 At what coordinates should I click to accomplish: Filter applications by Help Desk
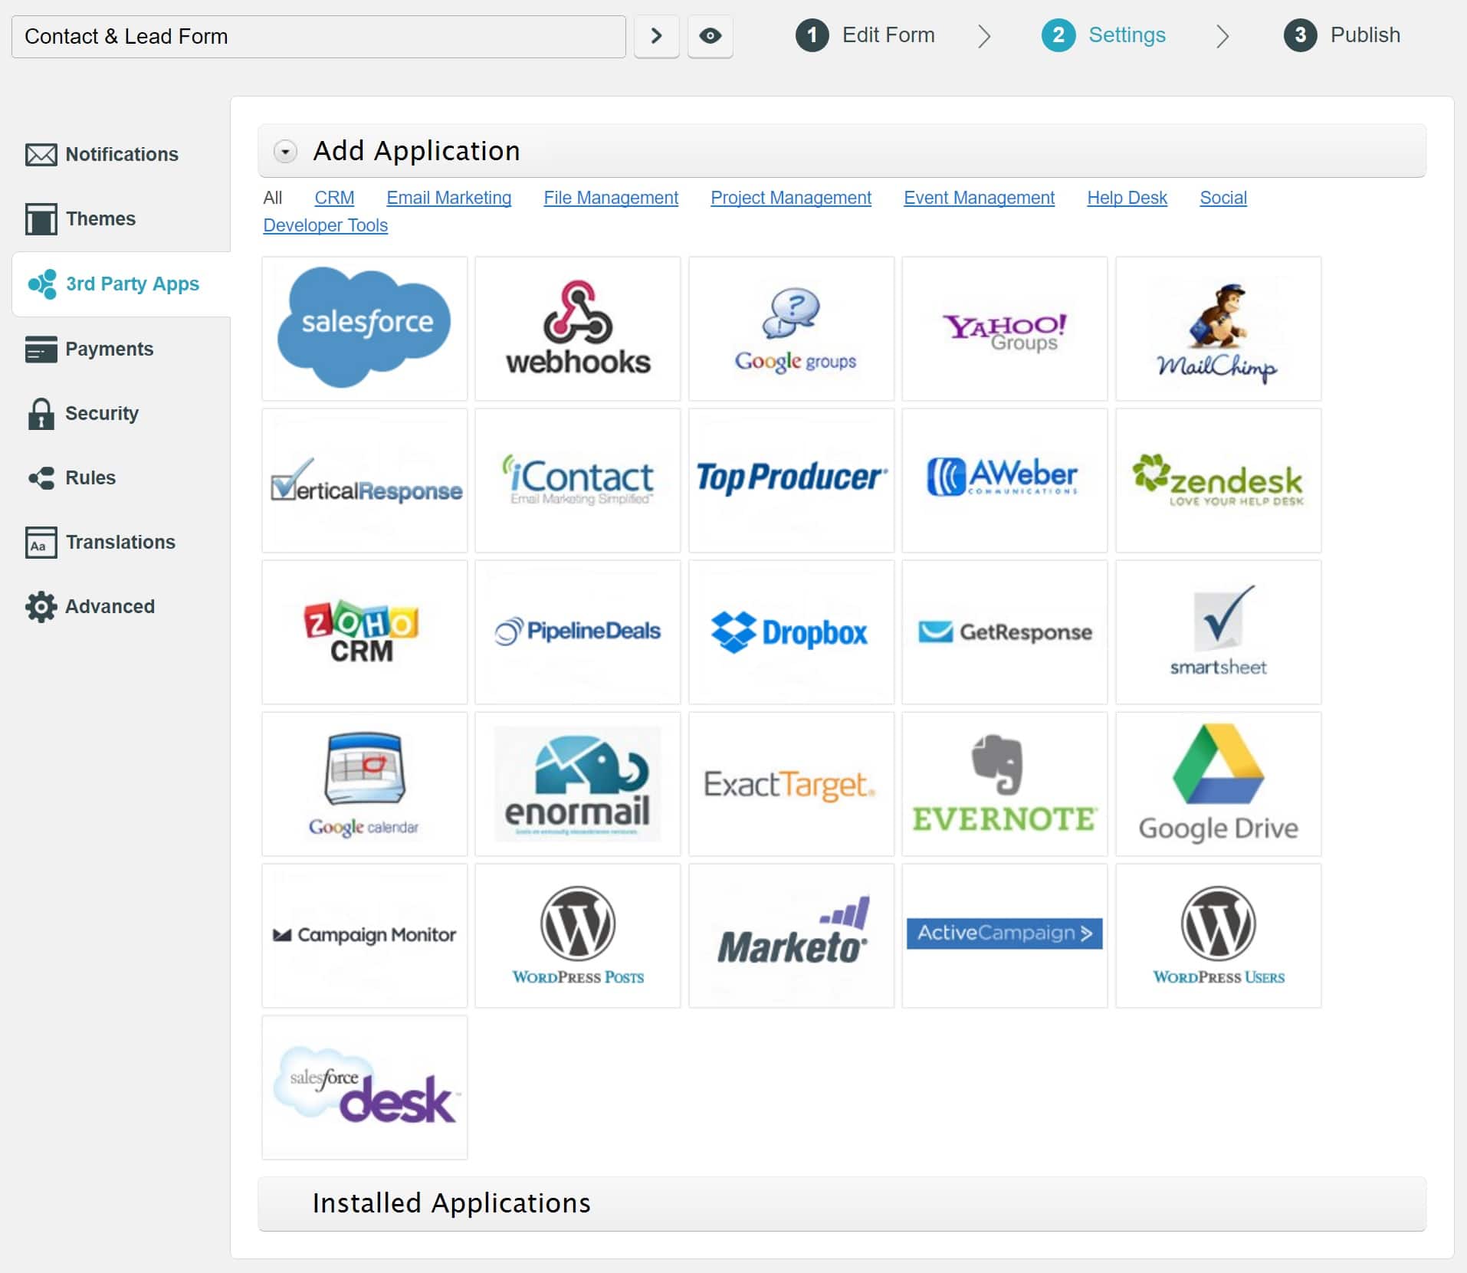click(1127, 198)
